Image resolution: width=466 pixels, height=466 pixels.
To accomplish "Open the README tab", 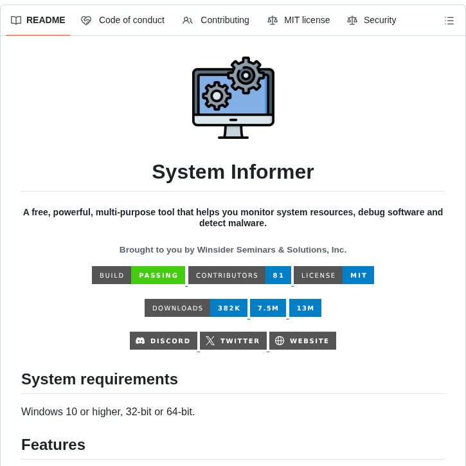I will point(38,20).
